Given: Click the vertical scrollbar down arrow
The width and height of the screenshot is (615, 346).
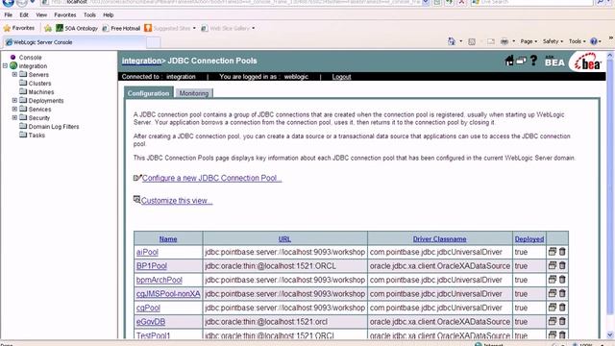Looking at the screenshot, I should 610,335.
